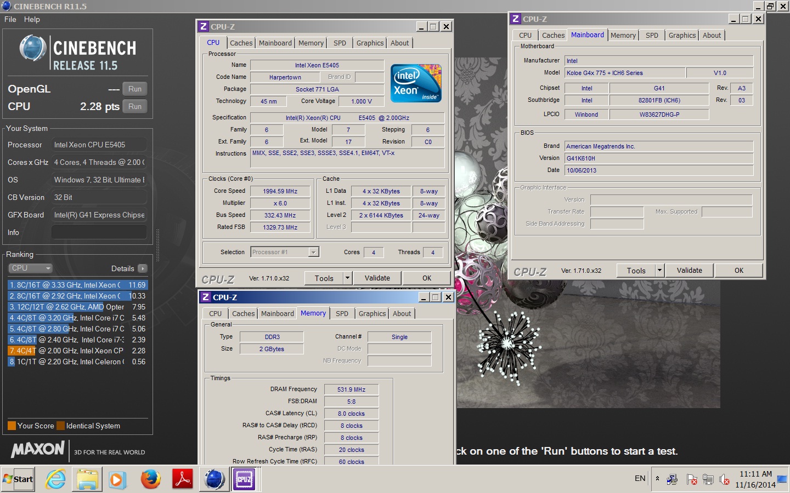Select ranking row 4 scoring 5.48
This screenshot has width=790, height=493.
(x=78, y=318)
